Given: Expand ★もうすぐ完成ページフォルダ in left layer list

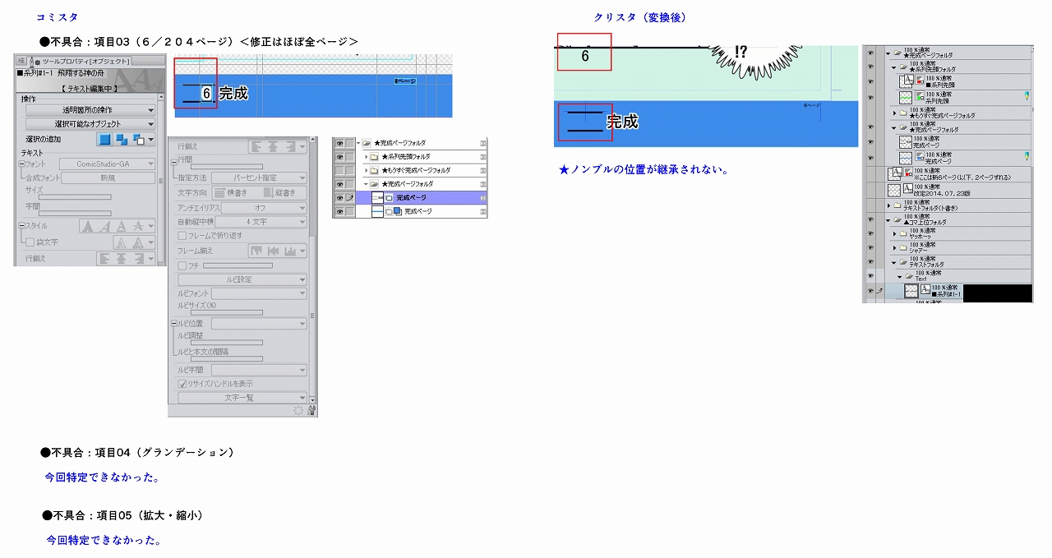Looking at the screenshot, I should [x=366, y=170].
